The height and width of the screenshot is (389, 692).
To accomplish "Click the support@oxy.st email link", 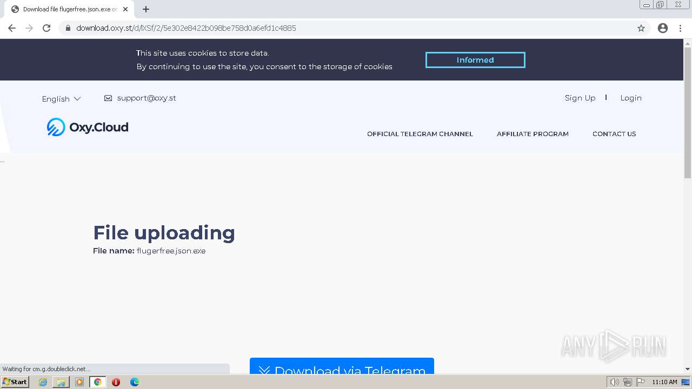I will pos(147,98).
